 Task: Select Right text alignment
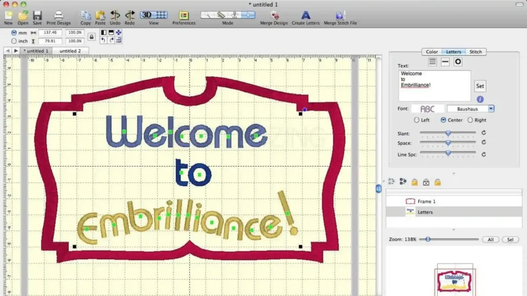pos(470,120)
